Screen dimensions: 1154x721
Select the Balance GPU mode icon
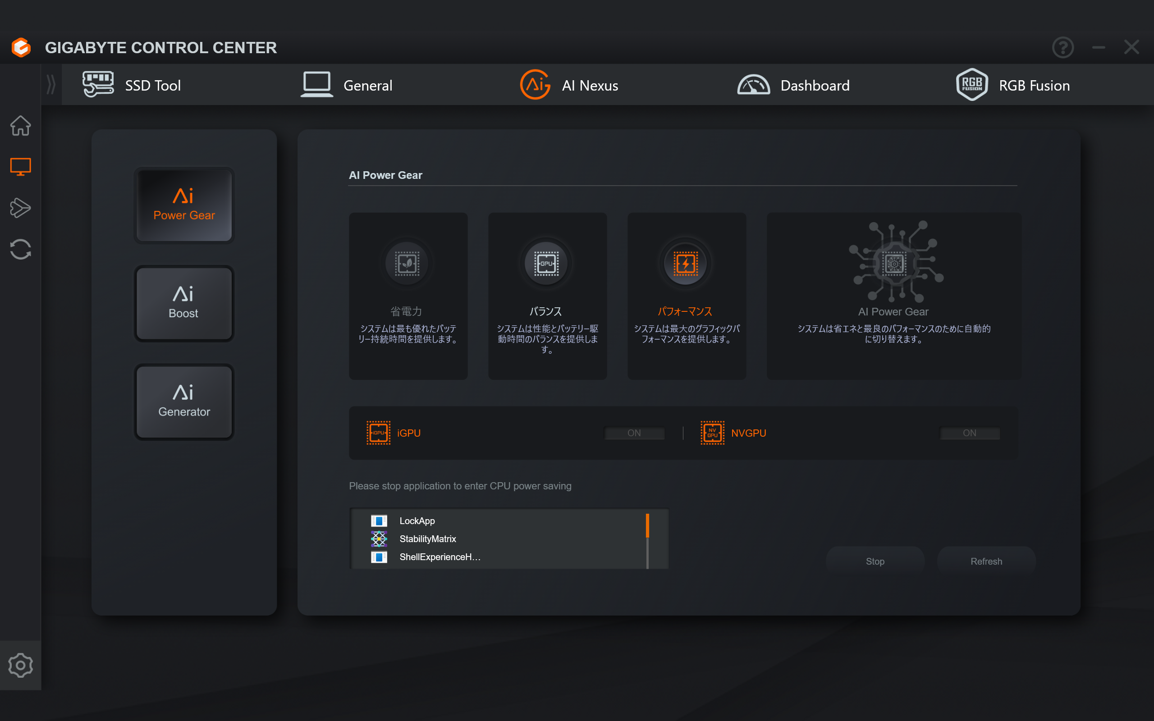pyautogui.click(x=546, y=264)
